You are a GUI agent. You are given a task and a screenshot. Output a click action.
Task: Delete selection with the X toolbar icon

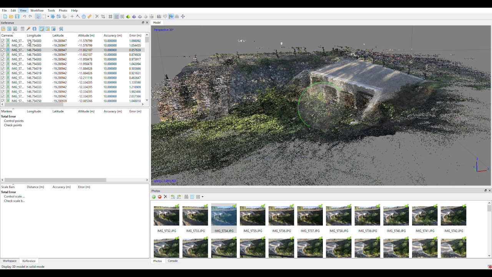(x=97, y=17)
